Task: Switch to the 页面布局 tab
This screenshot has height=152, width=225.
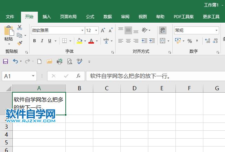Action: (x=68, y=17)
